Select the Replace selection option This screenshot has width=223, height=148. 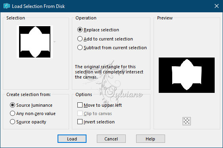coord(98,30)
